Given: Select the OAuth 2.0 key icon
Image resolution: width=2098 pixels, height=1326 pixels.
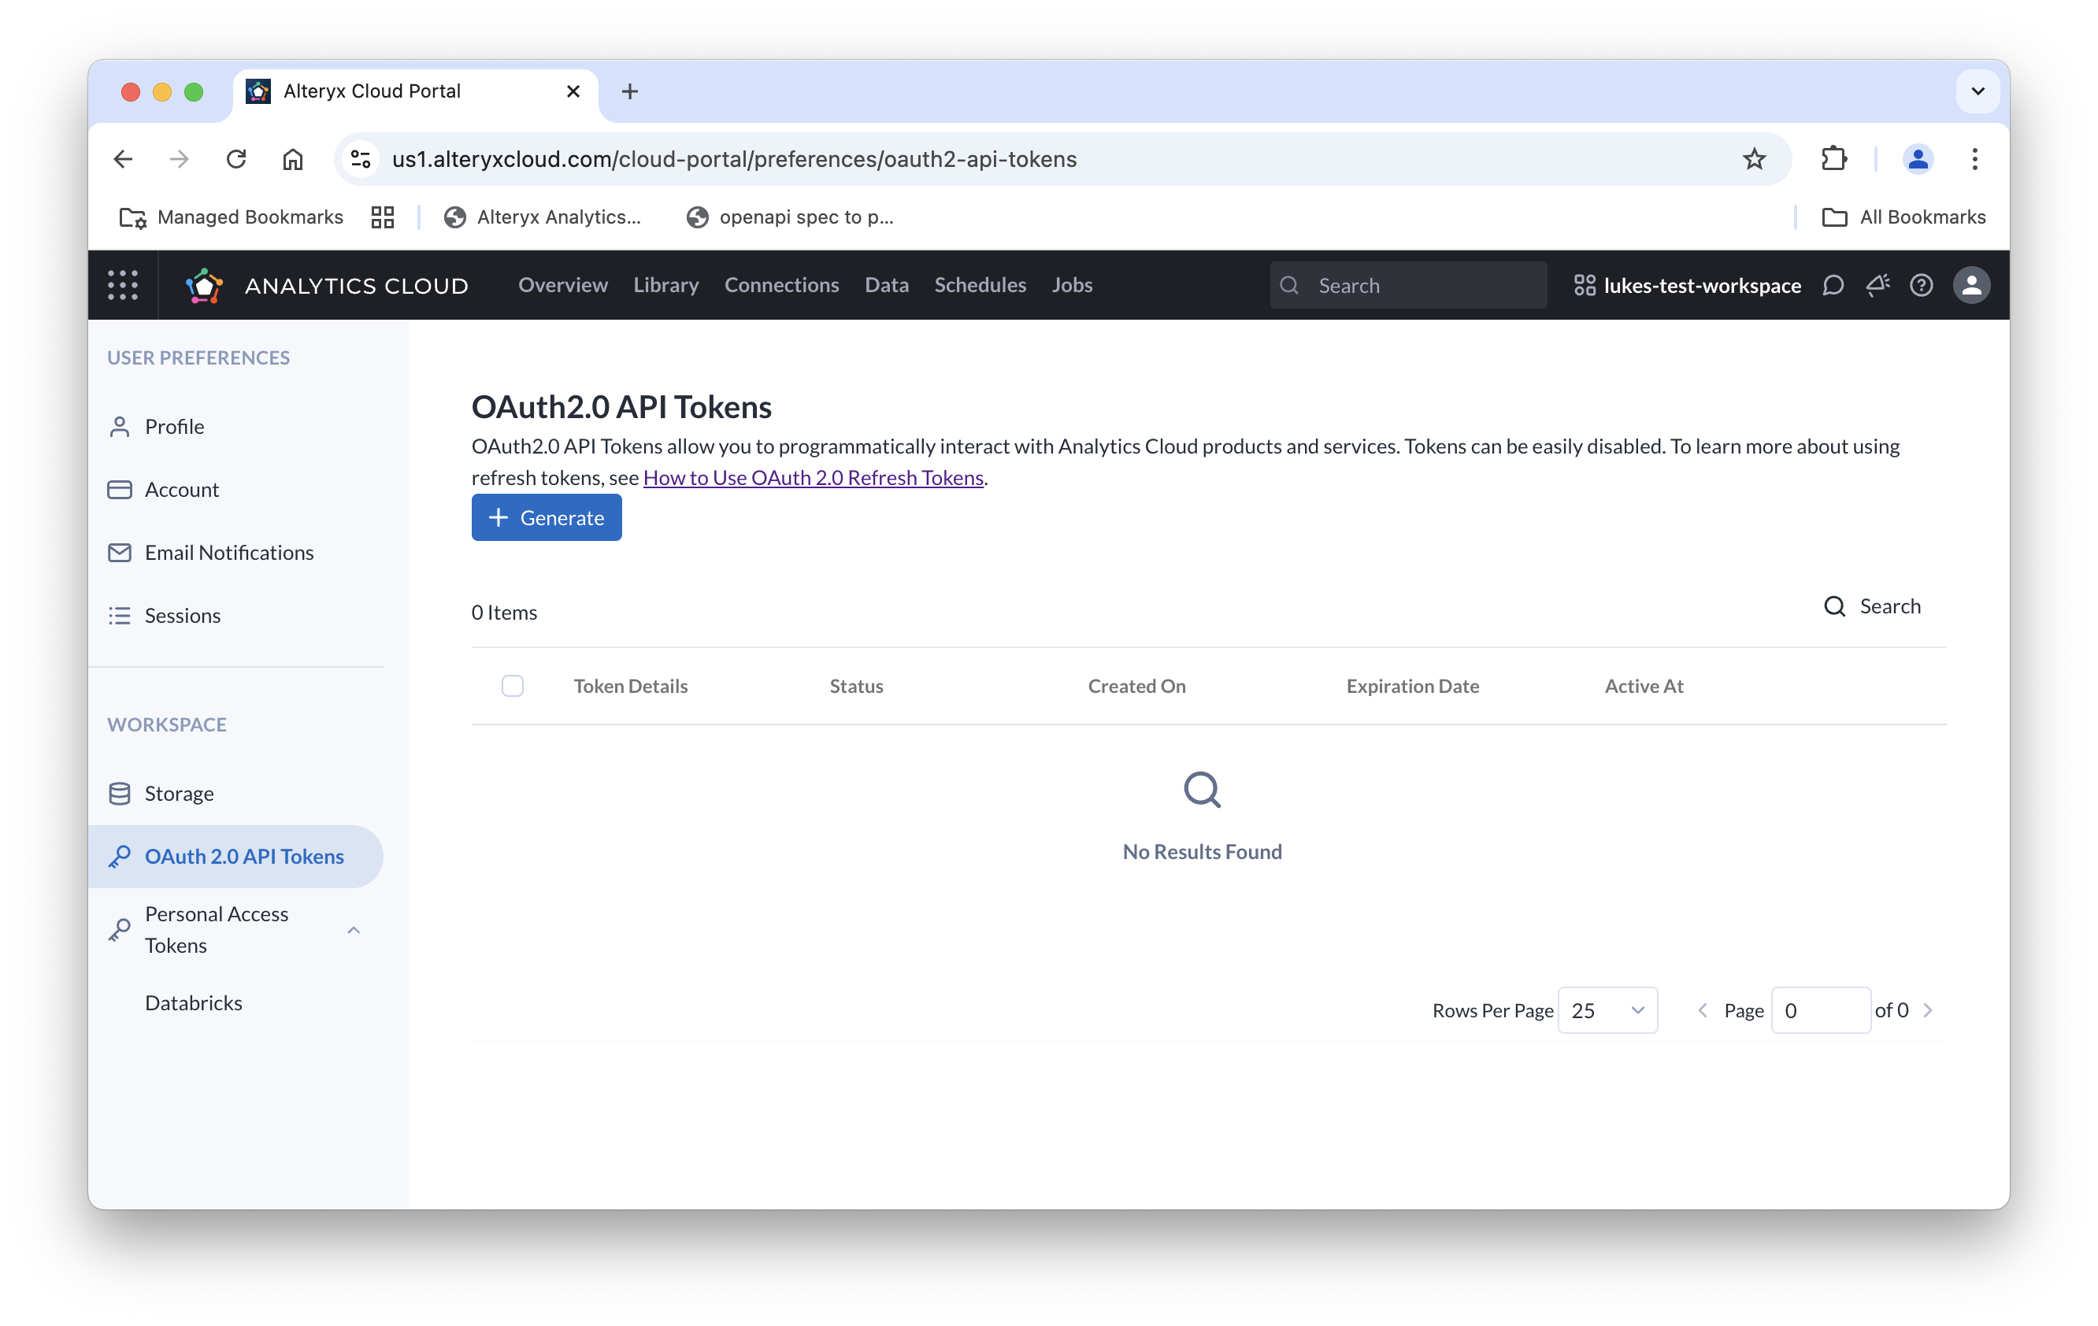Looking at the screenshot, I should pyautogui.click(x=120, y=856).
